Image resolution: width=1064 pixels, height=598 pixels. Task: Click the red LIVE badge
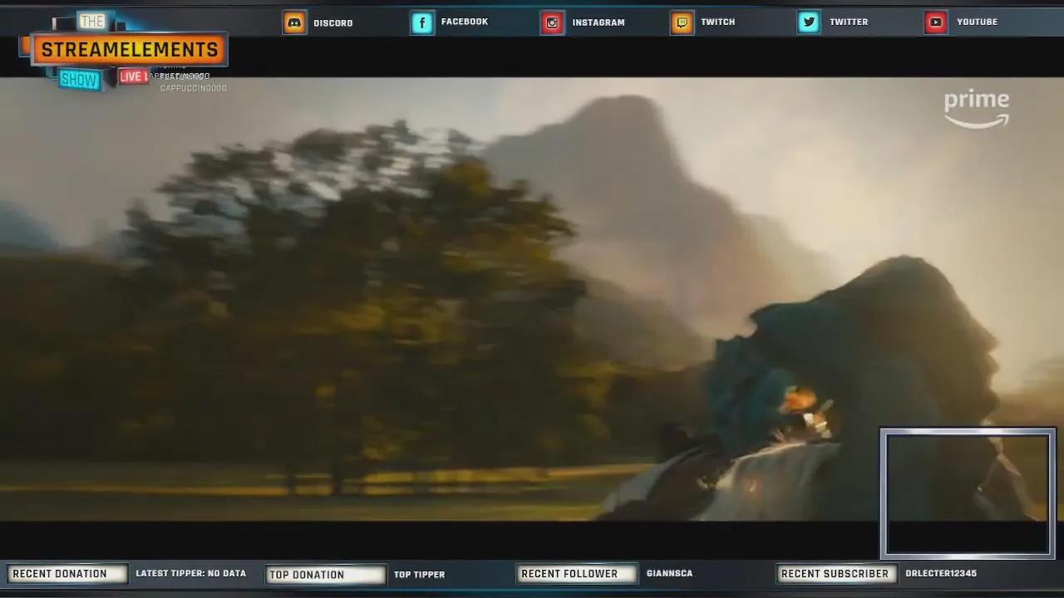[133, 76]
